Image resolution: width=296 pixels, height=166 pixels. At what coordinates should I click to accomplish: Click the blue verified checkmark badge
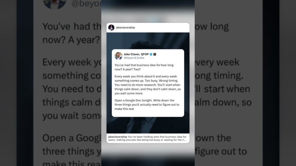151,54
